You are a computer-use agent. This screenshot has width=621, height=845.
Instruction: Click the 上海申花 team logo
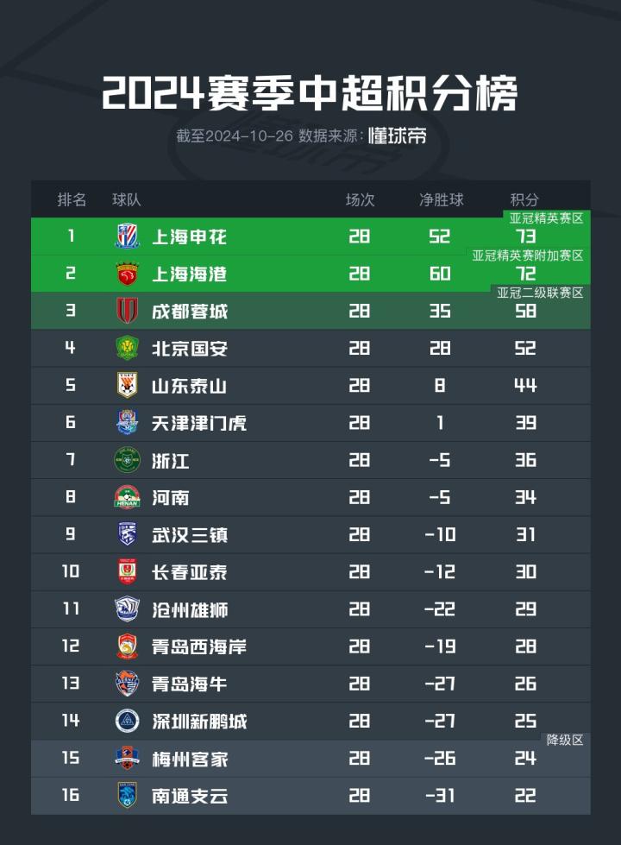point(128,236)
